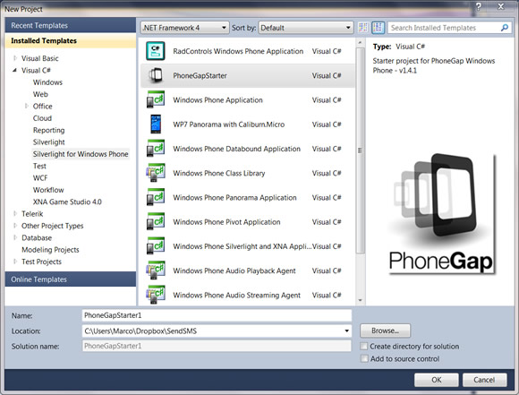Select the Reporting category

pyautogui.click(x=48, y=130)
